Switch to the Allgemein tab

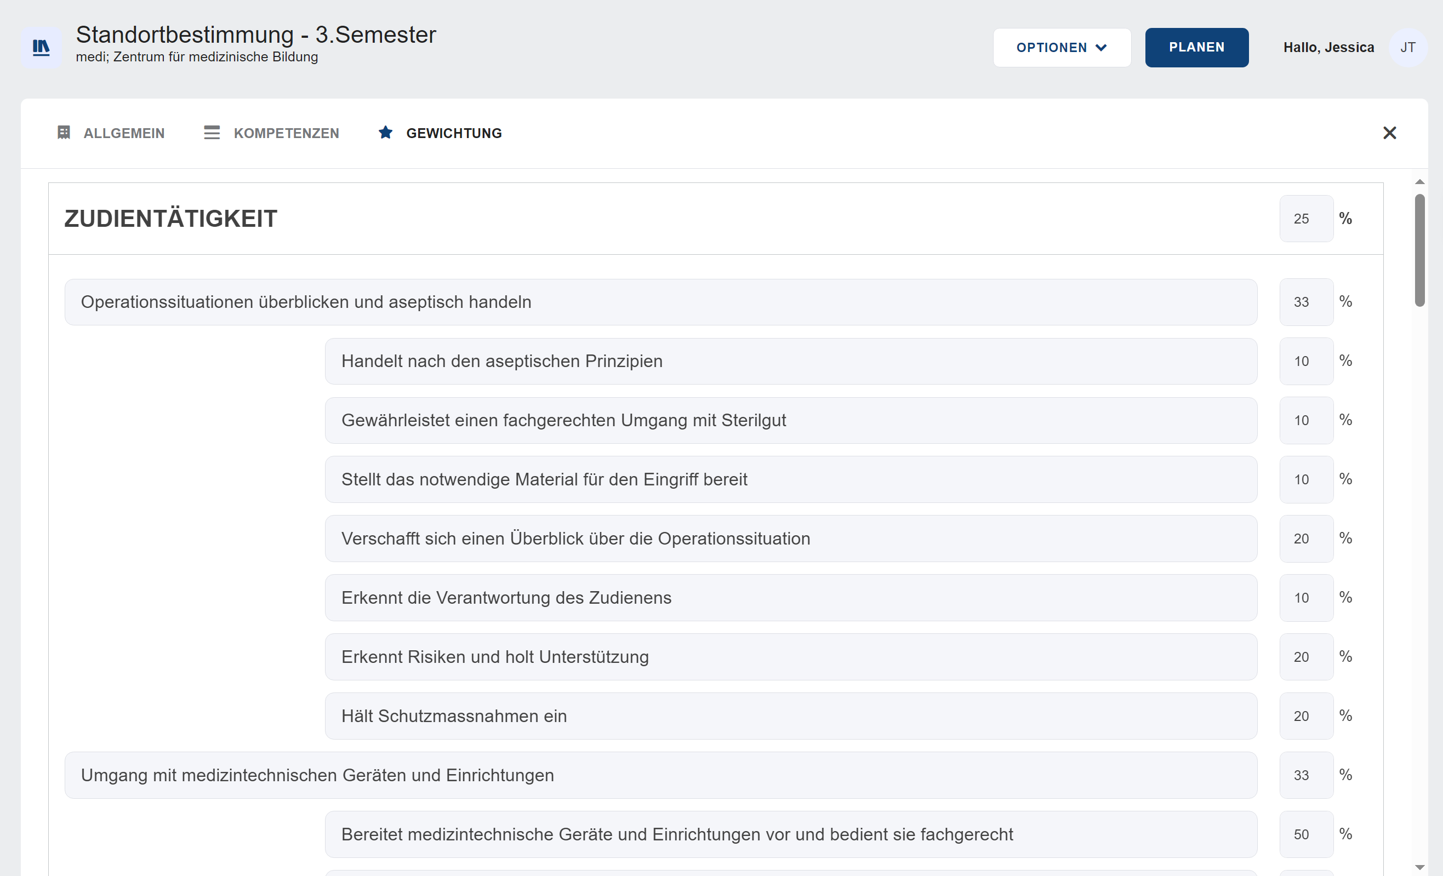(111, 133)
